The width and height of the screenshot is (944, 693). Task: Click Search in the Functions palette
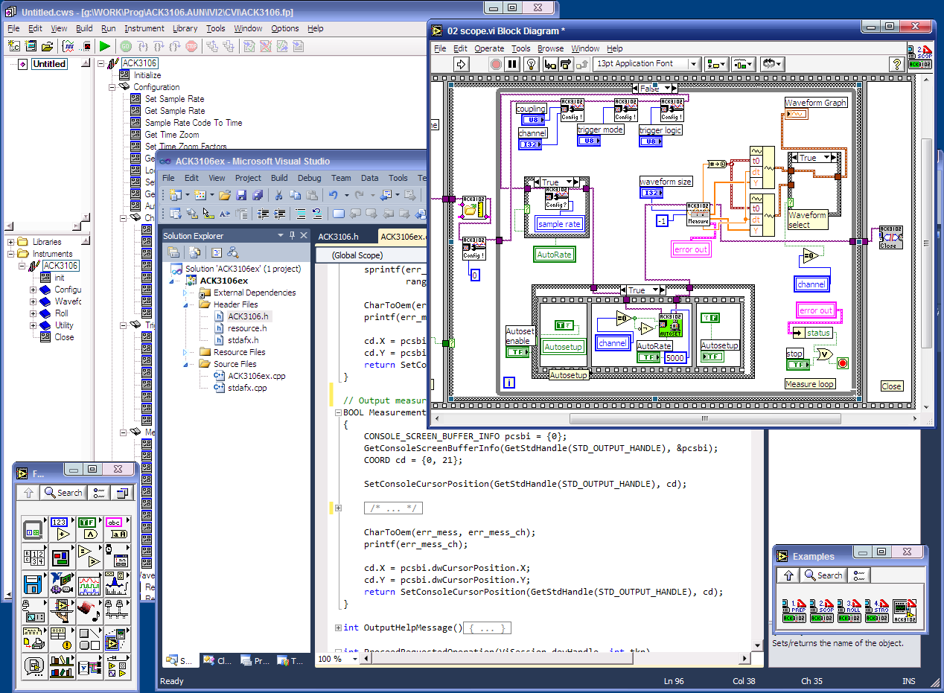(x=63, y=492)
